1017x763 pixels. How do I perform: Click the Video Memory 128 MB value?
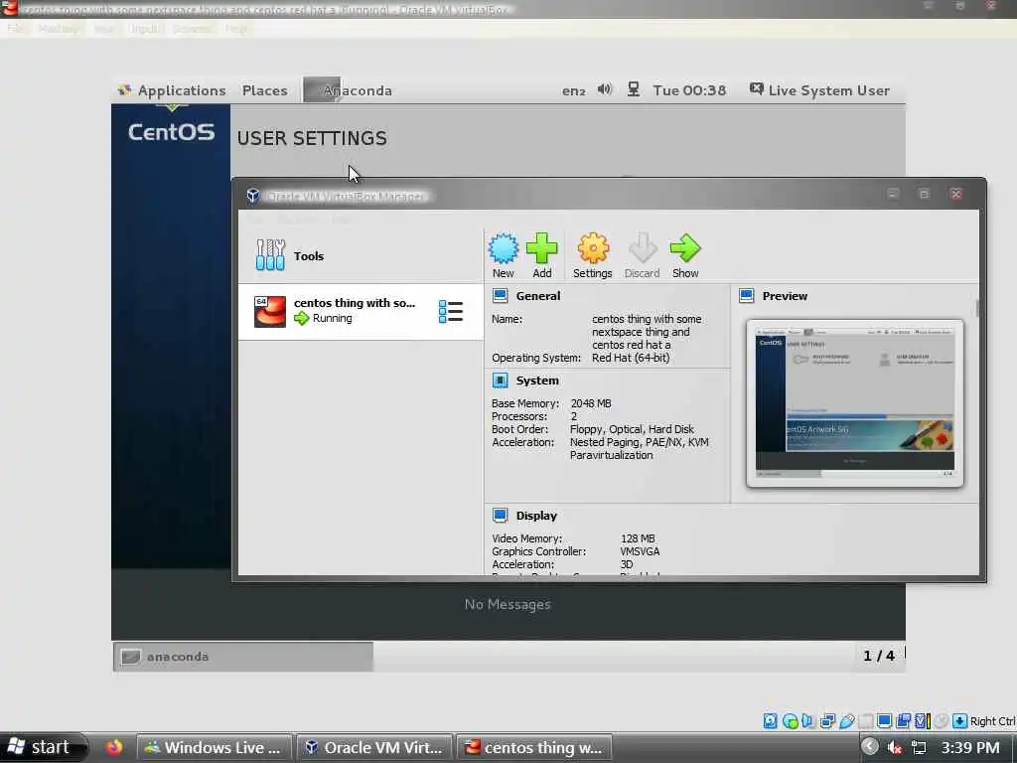tap(638, 538)
